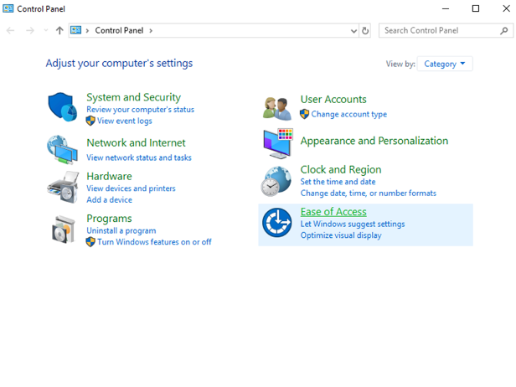Open the Hardware category heading
The height and width of the screenshot is (387, 516).
coord(109,177)
